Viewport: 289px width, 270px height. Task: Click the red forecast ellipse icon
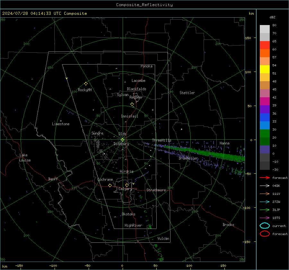click(265, 234)
